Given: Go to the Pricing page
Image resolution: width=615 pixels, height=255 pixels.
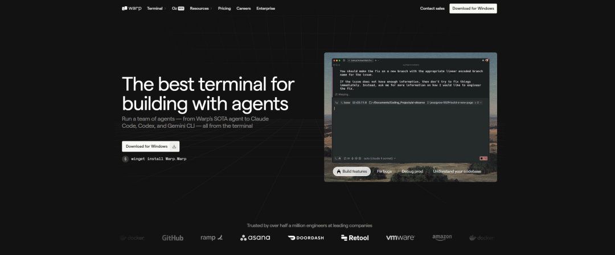Looking at the screenshot, I should coord(224,8).
